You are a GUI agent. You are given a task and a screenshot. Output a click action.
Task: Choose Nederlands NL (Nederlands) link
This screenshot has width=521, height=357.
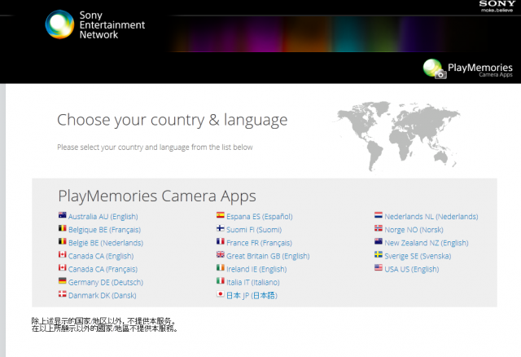tap(431, 217)
